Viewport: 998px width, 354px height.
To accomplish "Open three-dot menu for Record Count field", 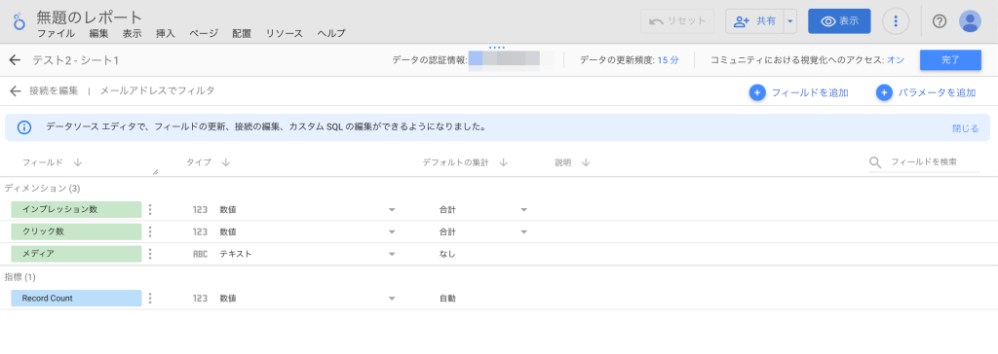I will coord(150,298).
